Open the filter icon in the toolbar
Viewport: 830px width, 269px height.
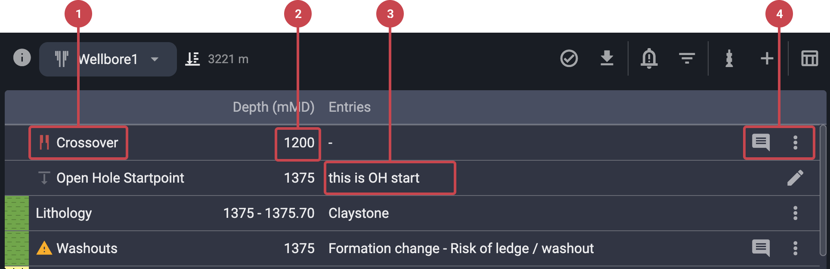(x=687, y=59)
